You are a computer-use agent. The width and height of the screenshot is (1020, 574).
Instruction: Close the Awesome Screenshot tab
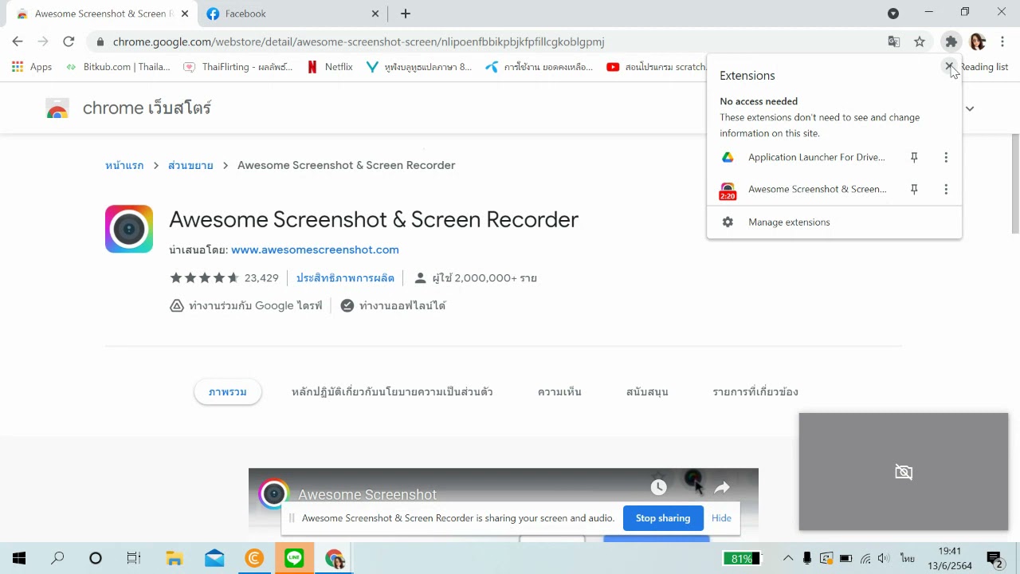(x=185, y=14)
